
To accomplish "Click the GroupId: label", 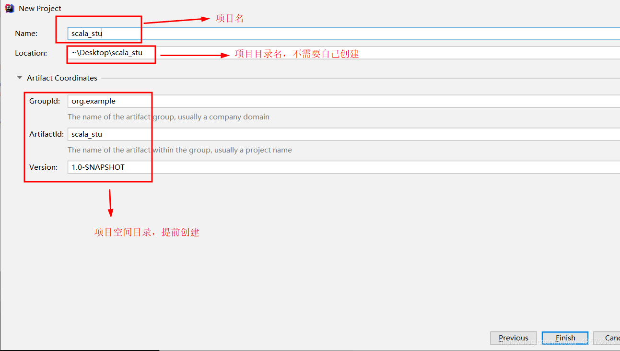I will coord(45,101).
